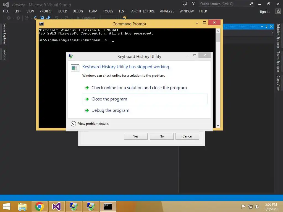Choose Check online for a solution option

[x=145, y=88]
